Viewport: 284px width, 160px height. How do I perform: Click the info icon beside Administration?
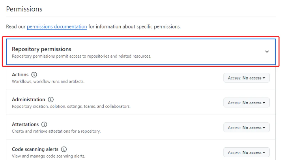pos(50,100)
